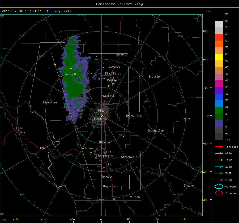Click the Composite_Reflectivity title
The image size is (239, 223).
(119, 4)
